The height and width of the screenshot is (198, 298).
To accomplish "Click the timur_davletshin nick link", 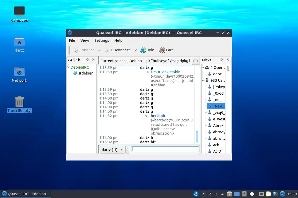I will click(x=166, y=72).
